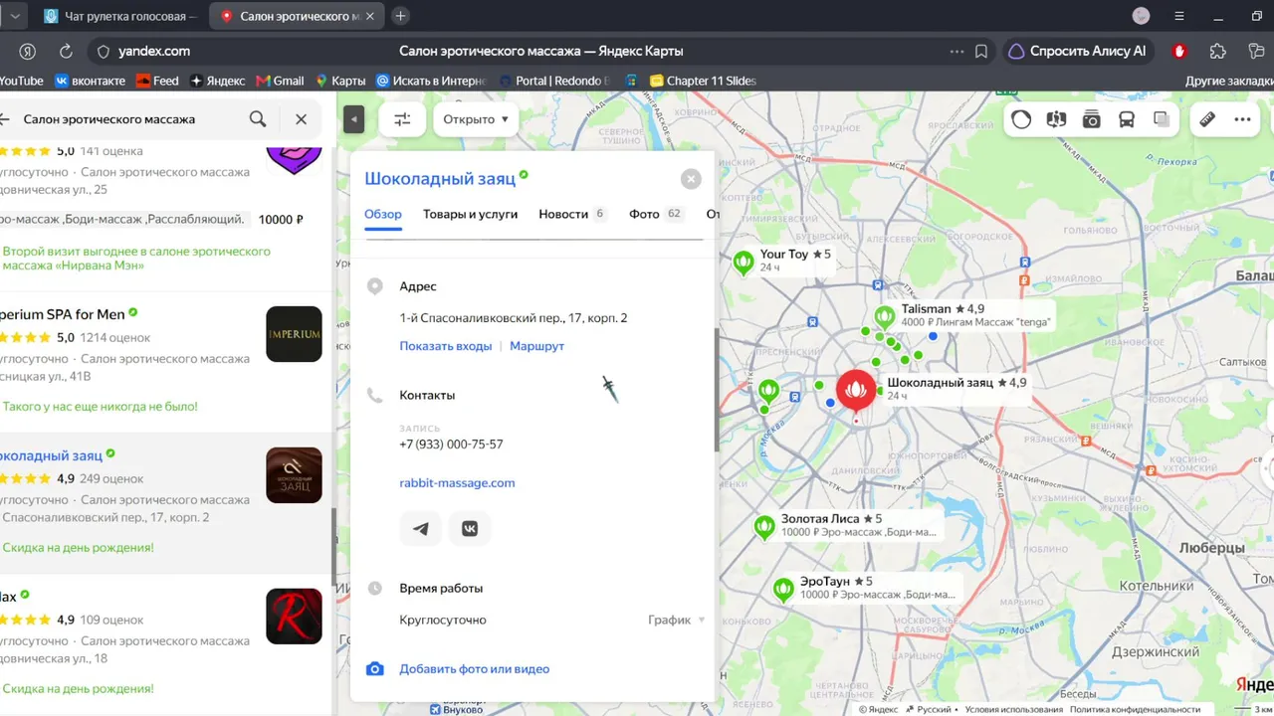Click the site protection shield icon
This screenshot has height=716, width=1274.
point(103,52)
